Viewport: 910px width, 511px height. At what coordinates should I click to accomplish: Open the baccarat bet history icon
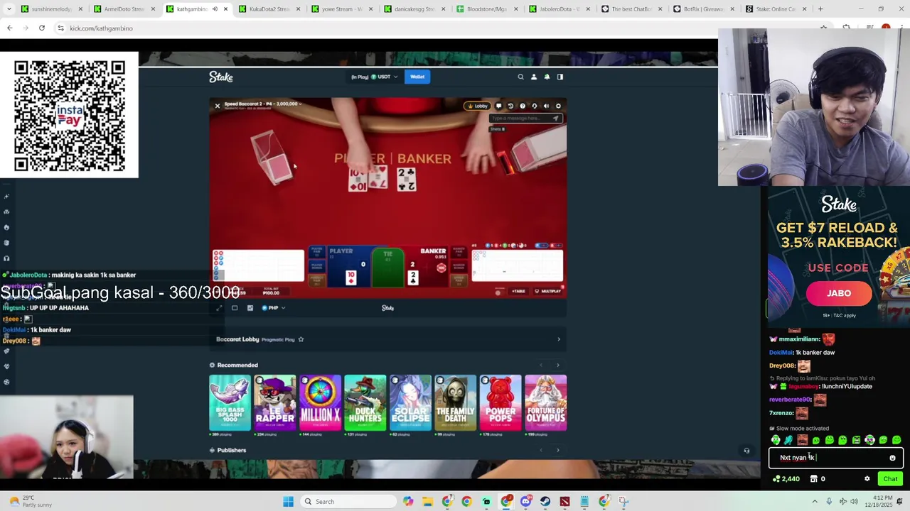pyautogui.click(x=510, y=106)
